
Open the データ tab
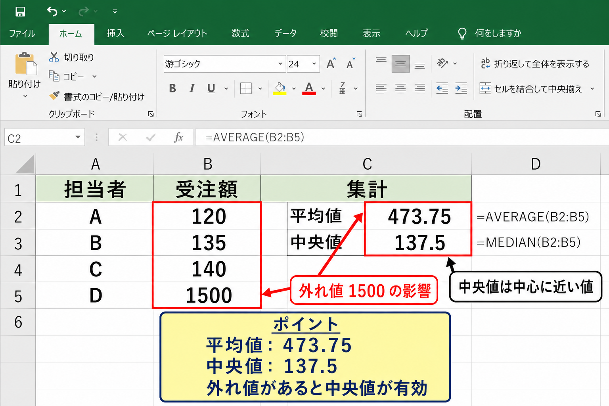click(x=285, y=34)
